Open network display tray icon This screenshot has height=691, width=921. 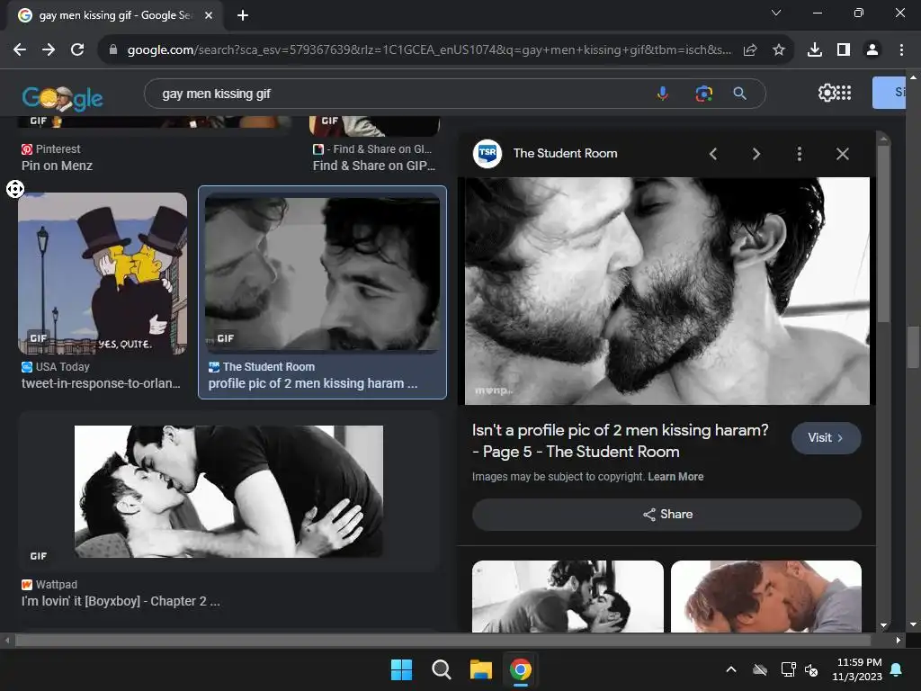pyautogui.click(x=788, y=669)
